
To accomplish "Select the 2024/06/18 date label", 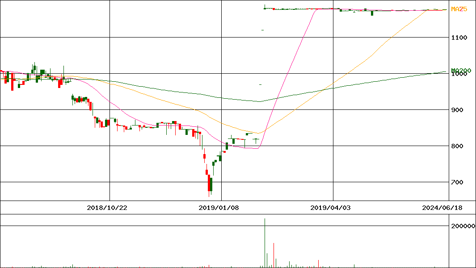I will point(443,208).
